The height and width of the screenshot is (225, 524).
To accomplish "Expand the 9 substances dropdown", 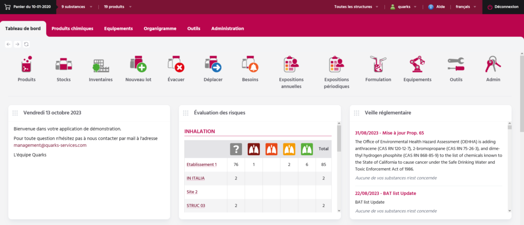I will (x=76, y=7).
